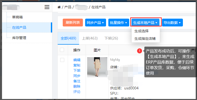Choose 生成选择 from the menu

click(142, 31)
